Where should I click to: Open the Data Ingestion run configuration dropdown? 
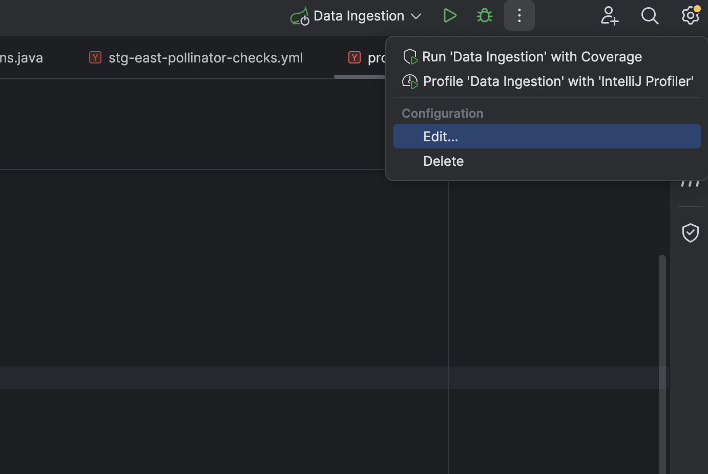(368, 16)
